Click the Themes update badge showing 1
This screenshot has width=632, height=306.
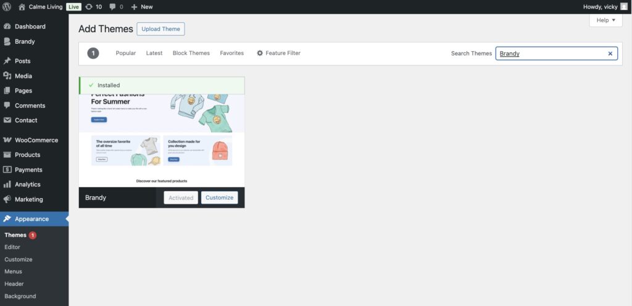click(x=32, y=235)
